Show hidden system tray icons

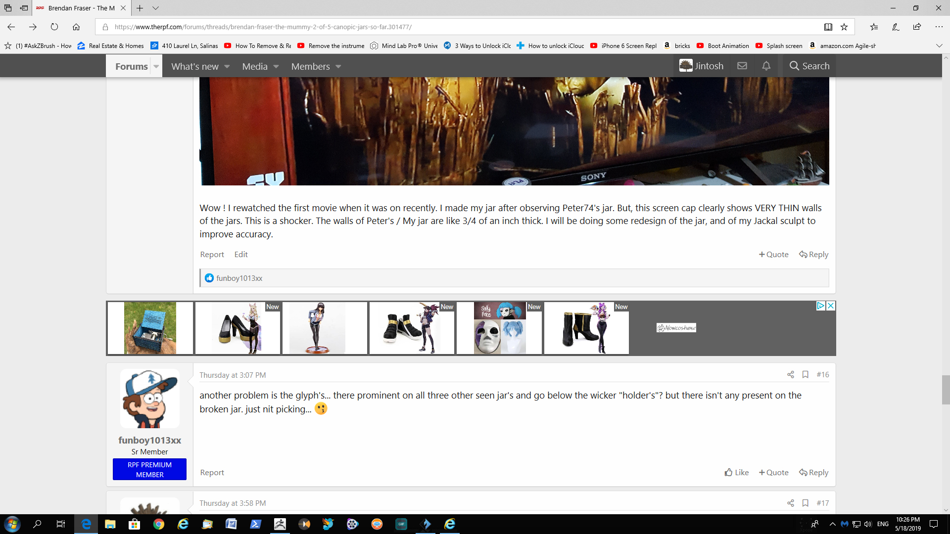(x=833, y=524)
